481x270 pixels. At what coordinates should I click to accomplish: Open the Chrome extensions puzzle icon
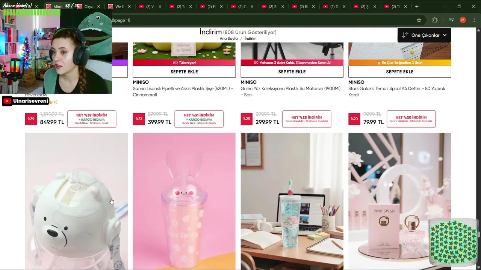pos(435,20)
